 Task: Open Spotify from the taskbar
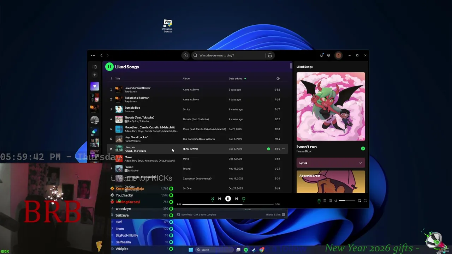coord(246,250)
